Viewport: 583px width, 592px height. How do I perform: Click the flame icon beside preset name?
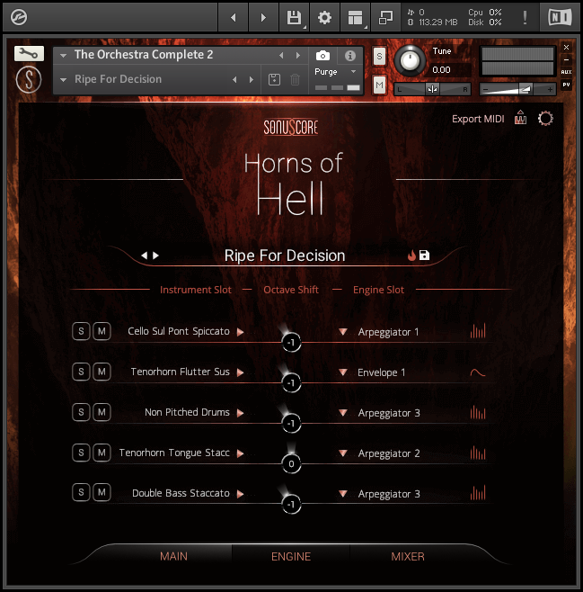point(411,256)
